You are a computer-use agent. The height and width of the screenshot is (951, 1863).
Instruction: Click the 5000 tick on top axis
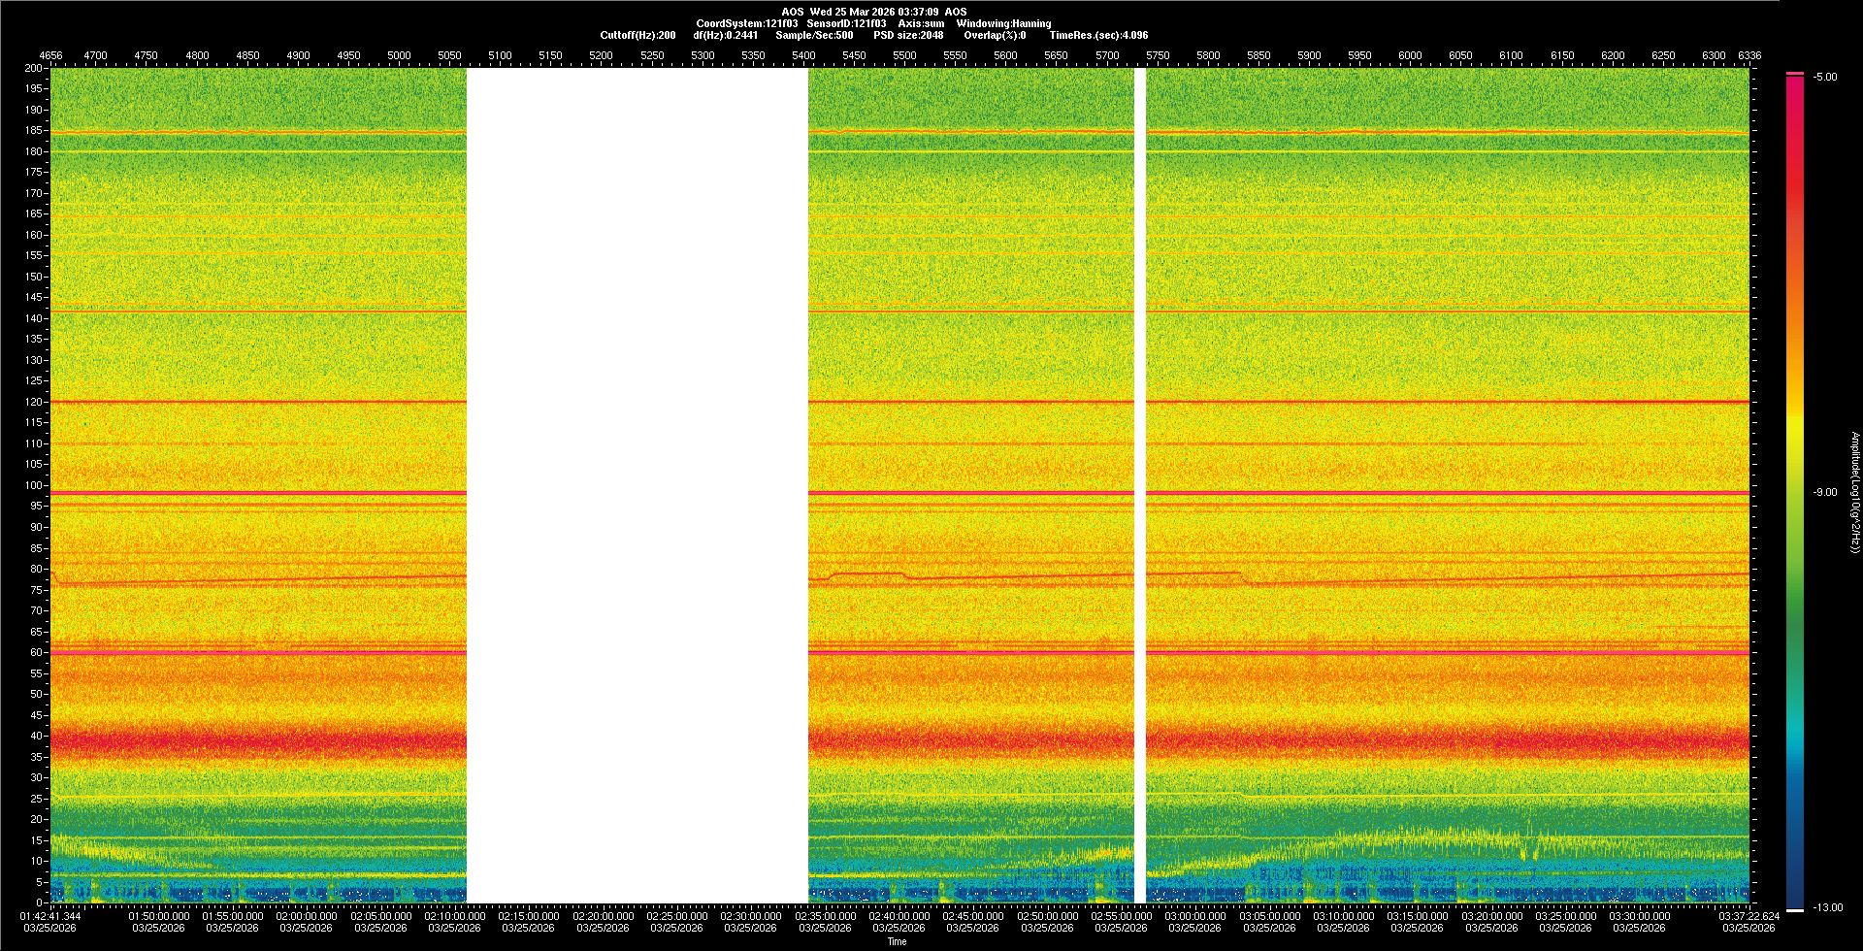399,55
